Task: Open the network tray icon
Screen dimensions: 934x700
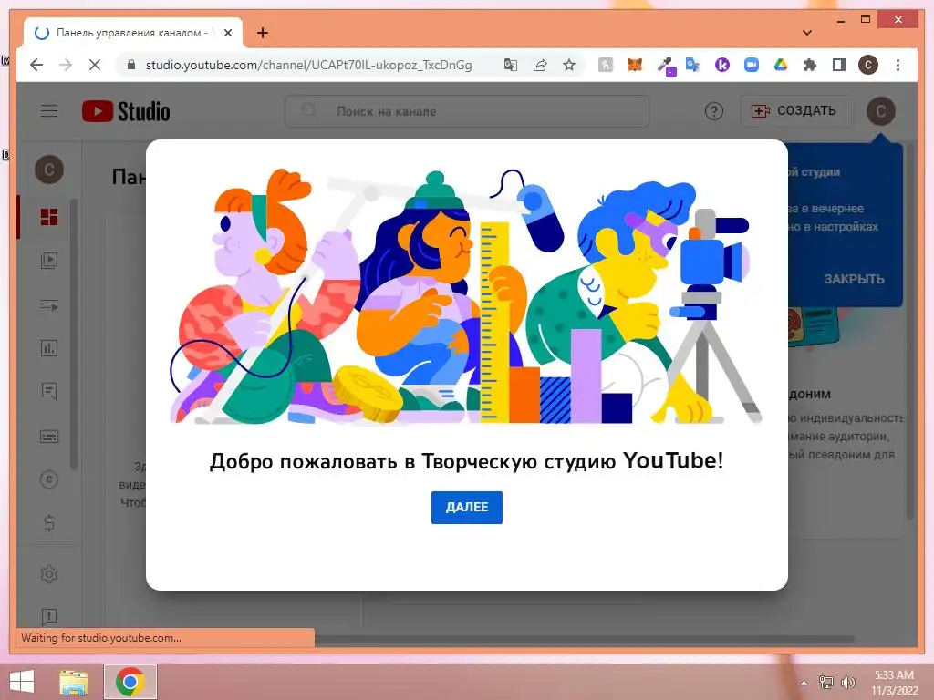Action: pos(825,682)
